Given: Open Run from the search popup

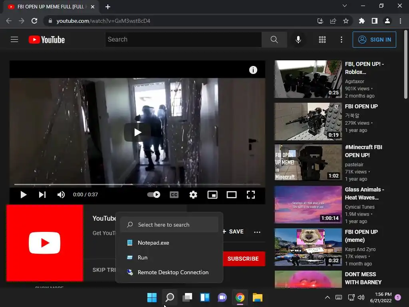Looking at the screenshot, I should [x=169, y=257].
